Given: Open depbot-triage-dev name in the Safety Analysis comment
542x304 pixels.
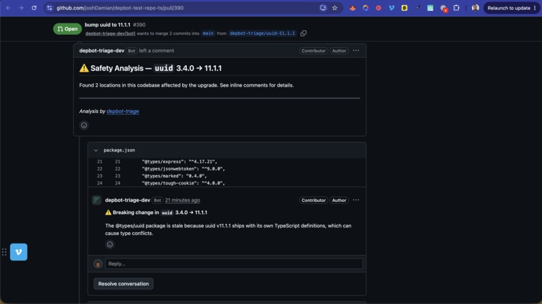Looking at the screenshot, I should coord(102,51).
